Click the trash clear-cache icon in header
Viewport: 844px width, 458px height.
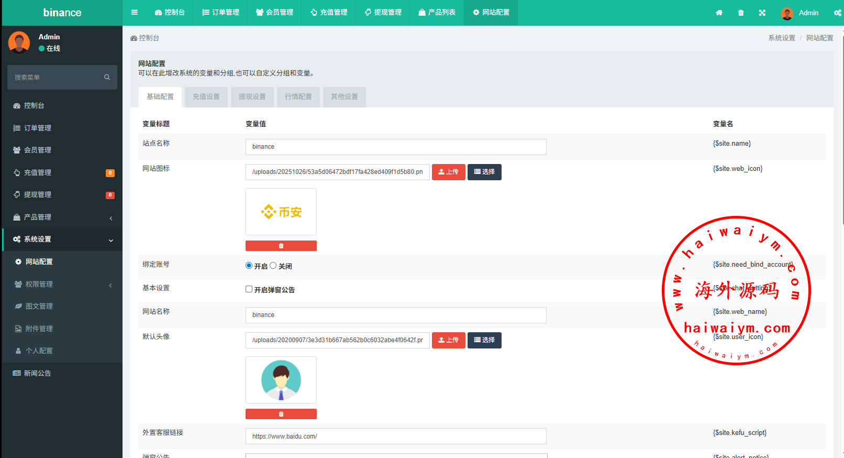tap(741, 13)
